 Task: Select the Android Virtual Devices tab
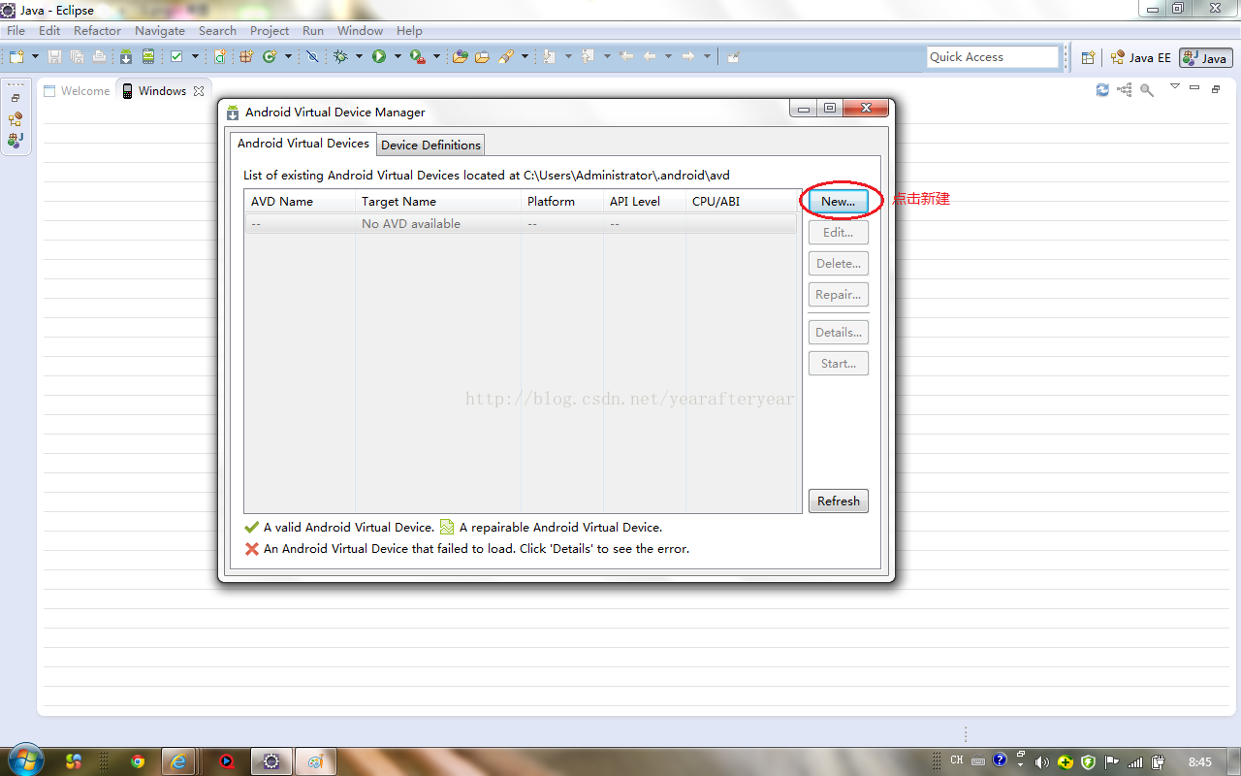tap(303, 143)
